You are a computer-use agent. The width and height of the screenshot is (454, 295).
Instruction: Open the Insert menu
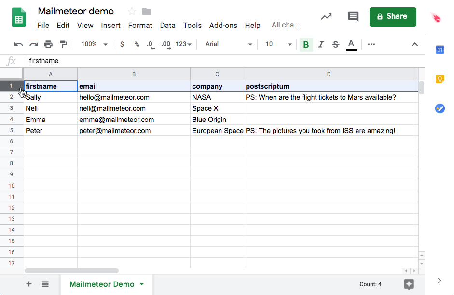click(x=110, y=26)
